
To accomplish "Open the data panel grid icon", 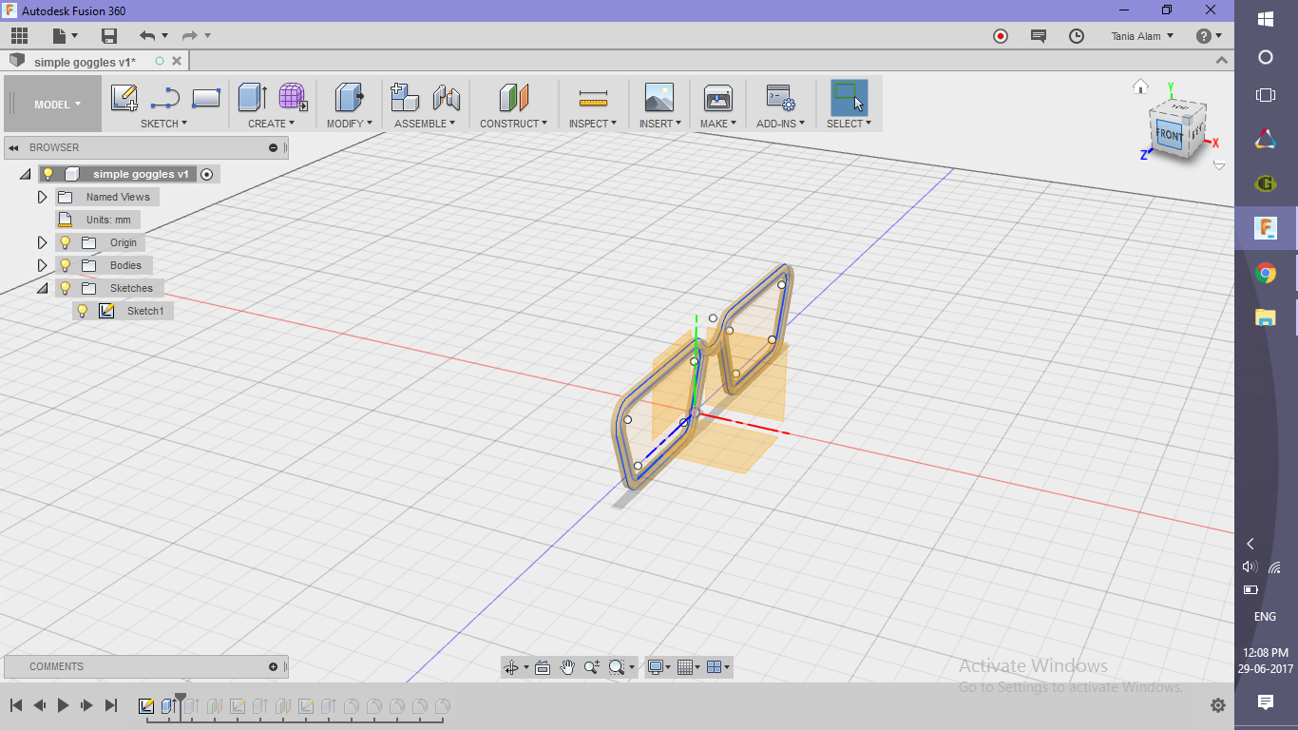I will click(19, 36).
